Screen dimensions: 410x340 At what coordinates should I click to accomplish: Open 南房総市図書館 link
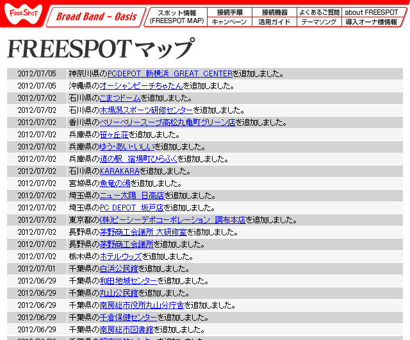(x=127, y=330)
